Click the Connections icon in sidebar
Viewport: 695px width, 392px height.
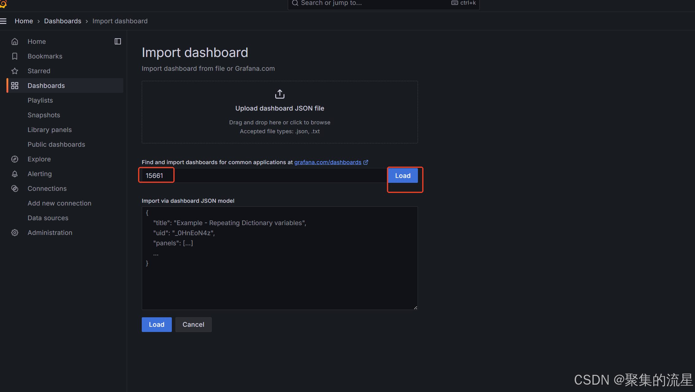(x=15, y=189)
